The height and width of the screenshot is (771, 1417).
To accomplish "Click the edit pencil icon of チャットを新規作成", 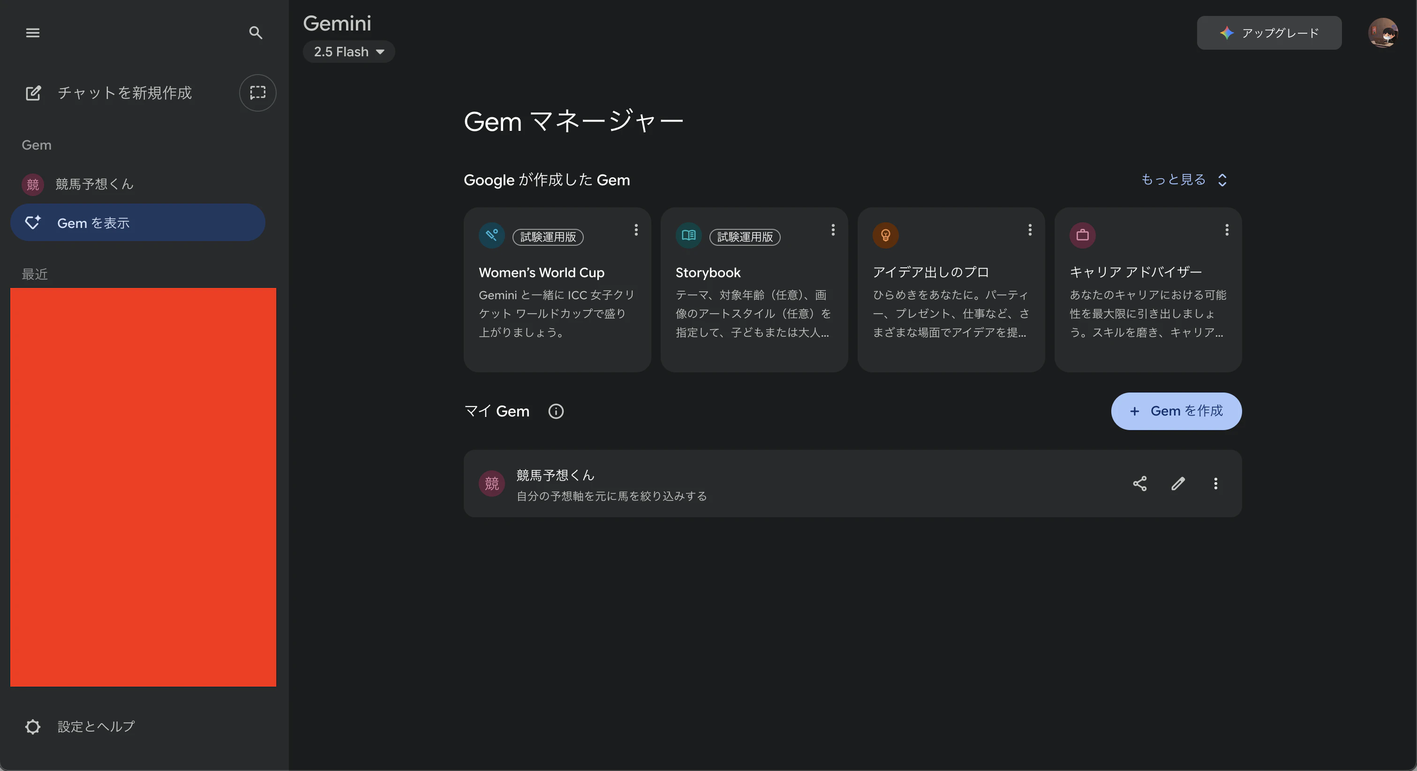I will [x=33, y=93].
